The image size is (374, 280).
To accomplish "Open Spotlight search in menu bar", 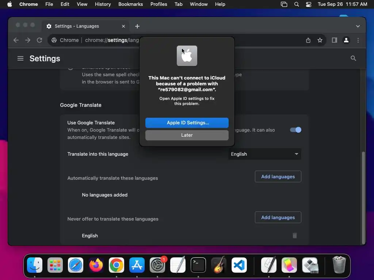I will click(297, 4).
